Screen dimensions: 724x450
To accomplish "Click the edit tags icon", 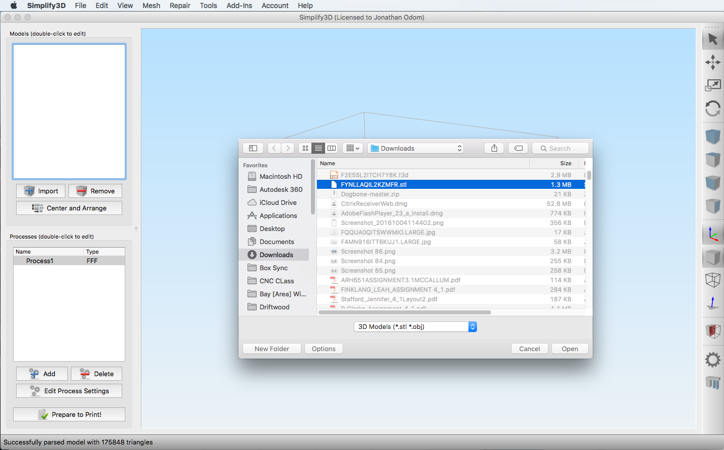I will pos(518,148).
